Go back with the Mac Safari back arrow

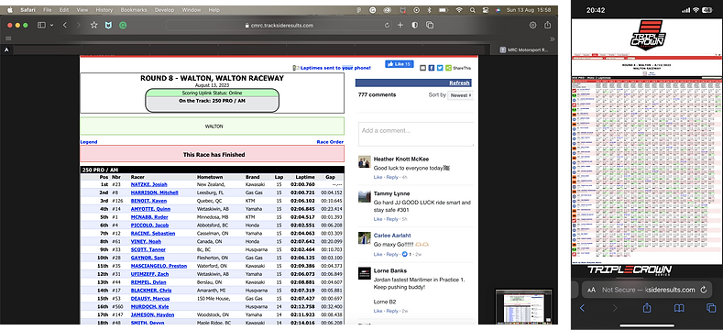point(64,26)
